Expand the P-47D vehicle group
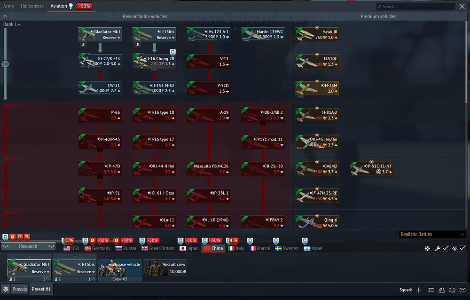 [100, 177]
